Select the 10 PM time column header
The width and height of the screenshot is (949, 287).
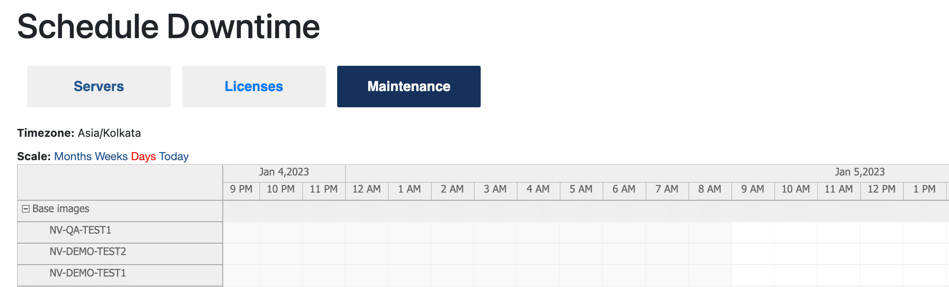click(x=280, y=189)
